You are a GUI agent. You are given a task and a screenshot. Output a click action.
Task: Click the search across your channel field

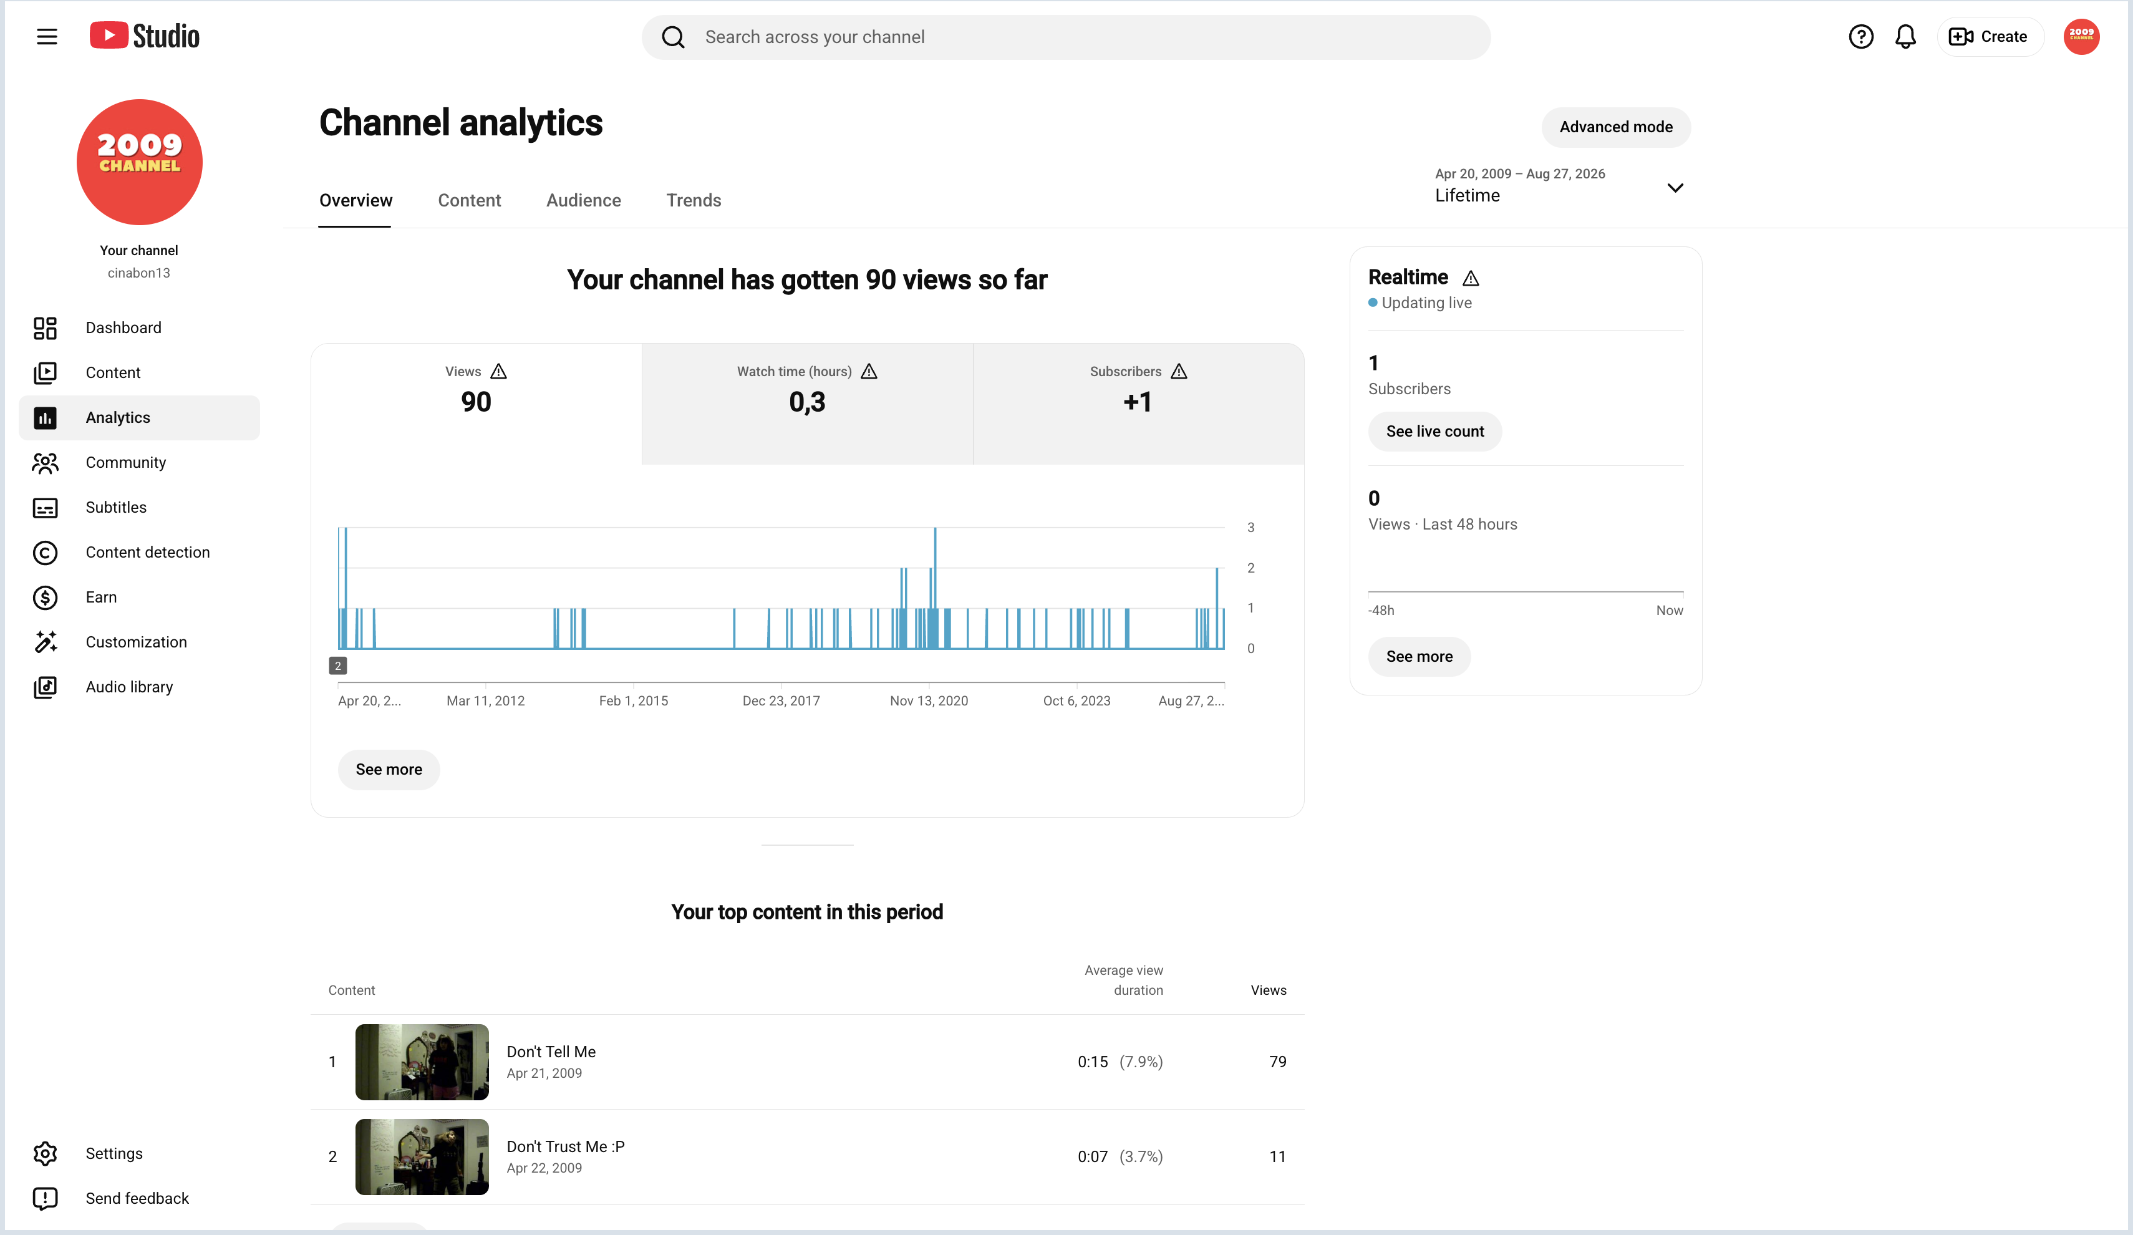pos(1066,37)
